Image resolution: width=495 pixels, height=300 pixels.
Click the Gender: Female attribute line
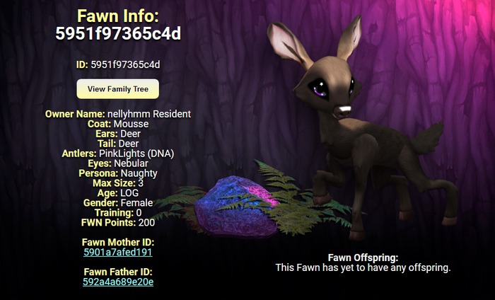[x=118, y=203]
